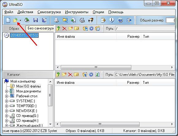This screenshot has width=178, height=136.
Task: Sort image list by Размер column
Action: [x=129, y=37]
